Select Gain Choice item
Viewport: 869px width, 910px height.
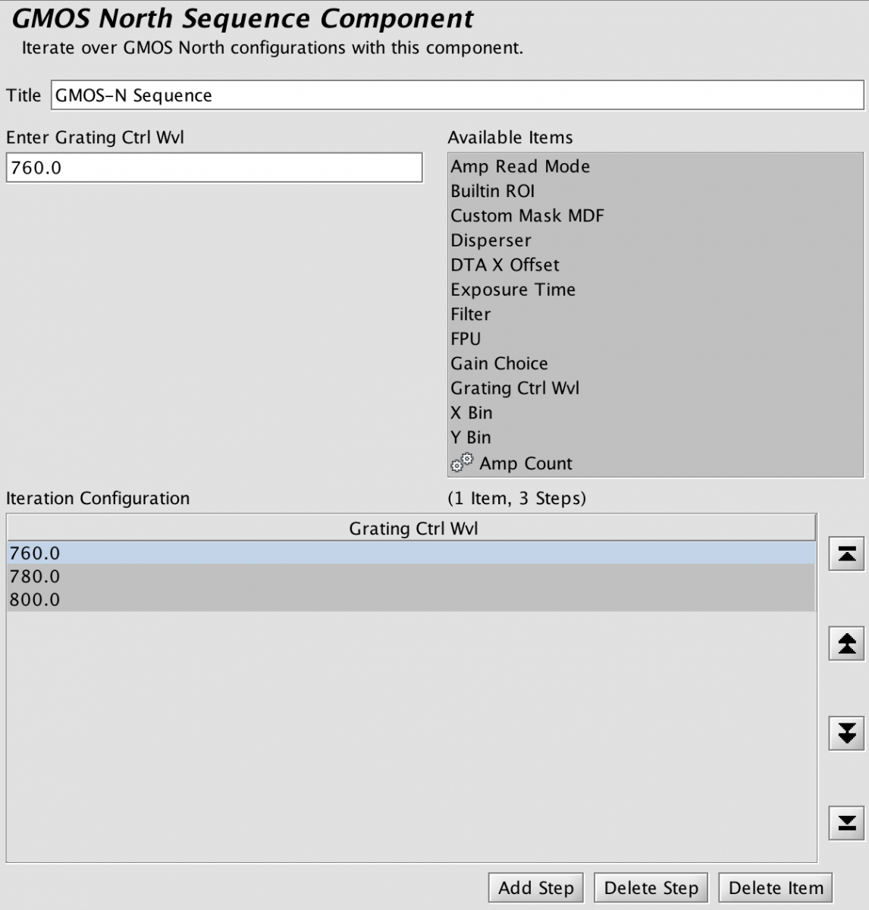[655, 363]
